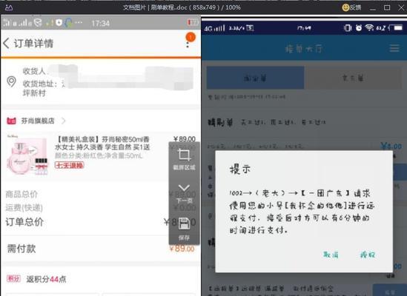407x296 pixels.
Task: Save image with the 保存 floppy icon
Action: 184,229
